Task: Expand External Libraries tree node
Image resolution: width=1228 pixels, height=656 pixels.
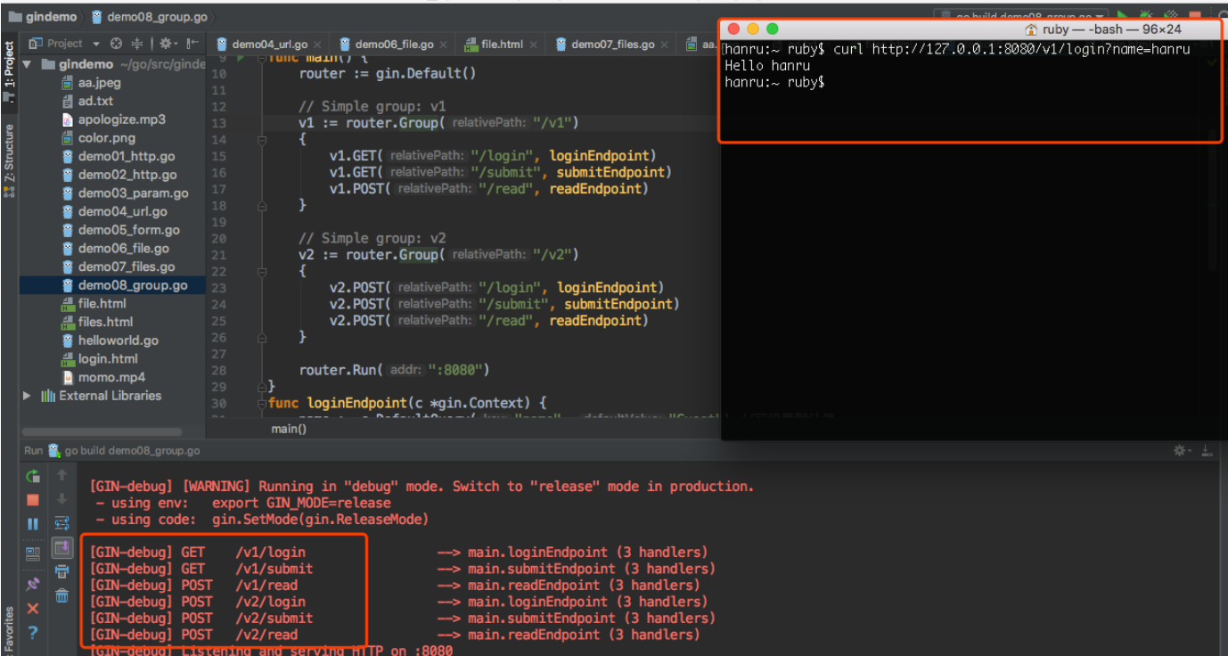Action: click(27, 396)
